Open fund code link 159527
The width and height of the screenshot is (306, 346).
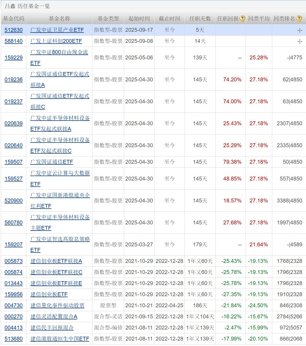click(14, 179)
